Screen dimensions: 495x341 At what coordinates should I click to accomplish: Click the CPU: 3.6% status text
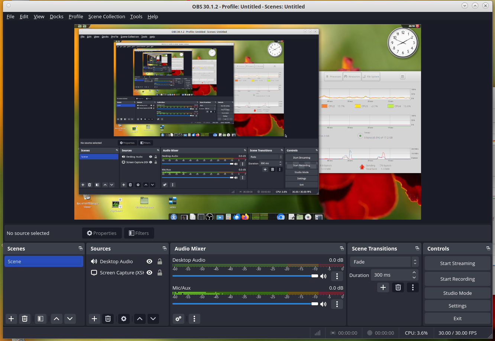(416, 333)
